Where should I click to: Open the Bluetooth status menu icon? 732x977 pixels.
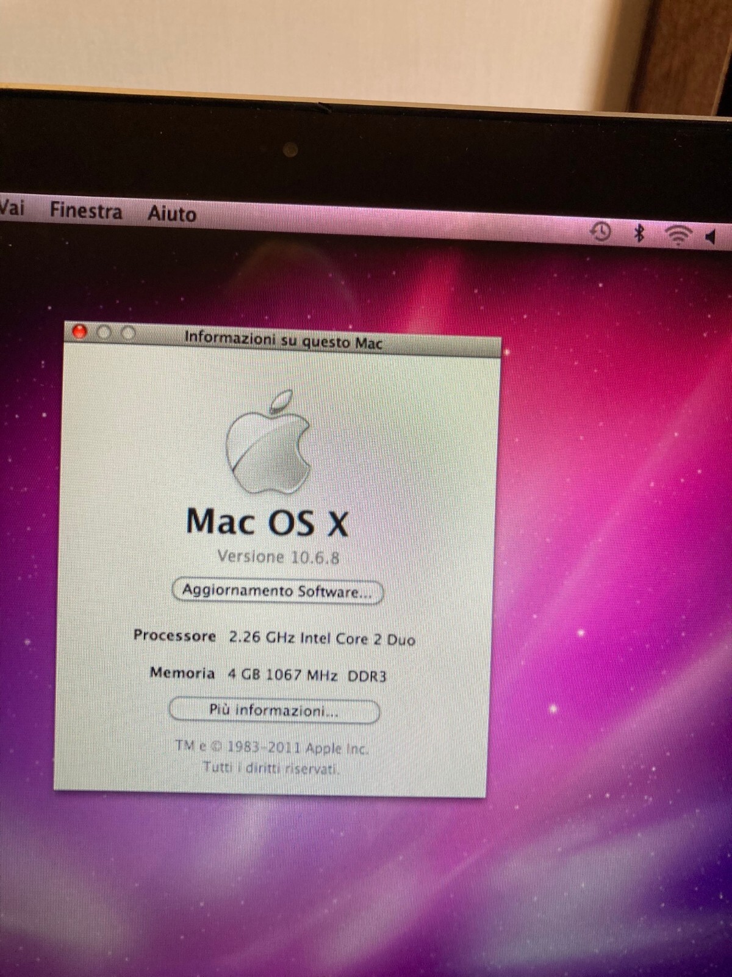tap(639, 233)
